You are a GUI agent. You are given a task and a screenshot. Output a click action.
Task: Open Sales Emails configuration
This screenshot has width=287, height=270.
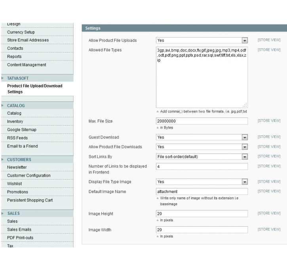19,229
